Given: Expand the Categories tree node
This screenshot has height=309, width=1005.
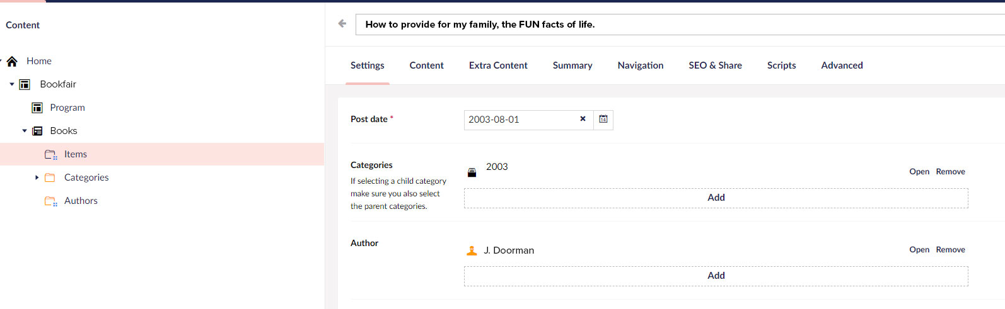Looking at the screenshot, I should tap(37, 177).
